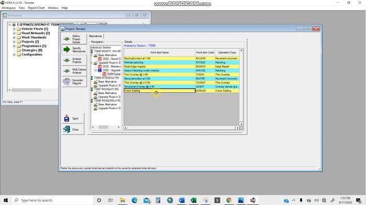Select 73996 MSASAMILA section
Screen dimensions: 366x205
[x=107, y=101]
